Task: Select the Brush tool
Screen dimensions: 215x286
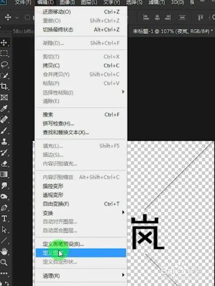Action: pos(4,131)
